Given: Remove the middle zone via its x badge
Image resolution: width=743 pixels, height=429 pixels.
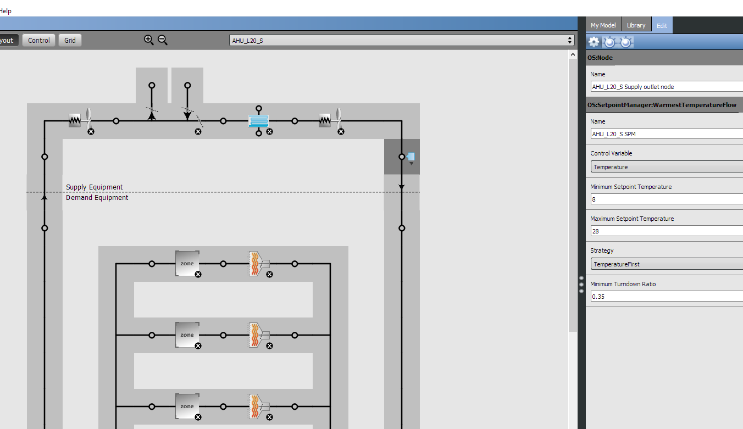Looking at the screenshot, I should coord(198,346).
